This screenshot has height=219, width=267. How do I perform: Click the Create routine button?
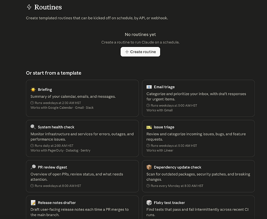[140, 52]
